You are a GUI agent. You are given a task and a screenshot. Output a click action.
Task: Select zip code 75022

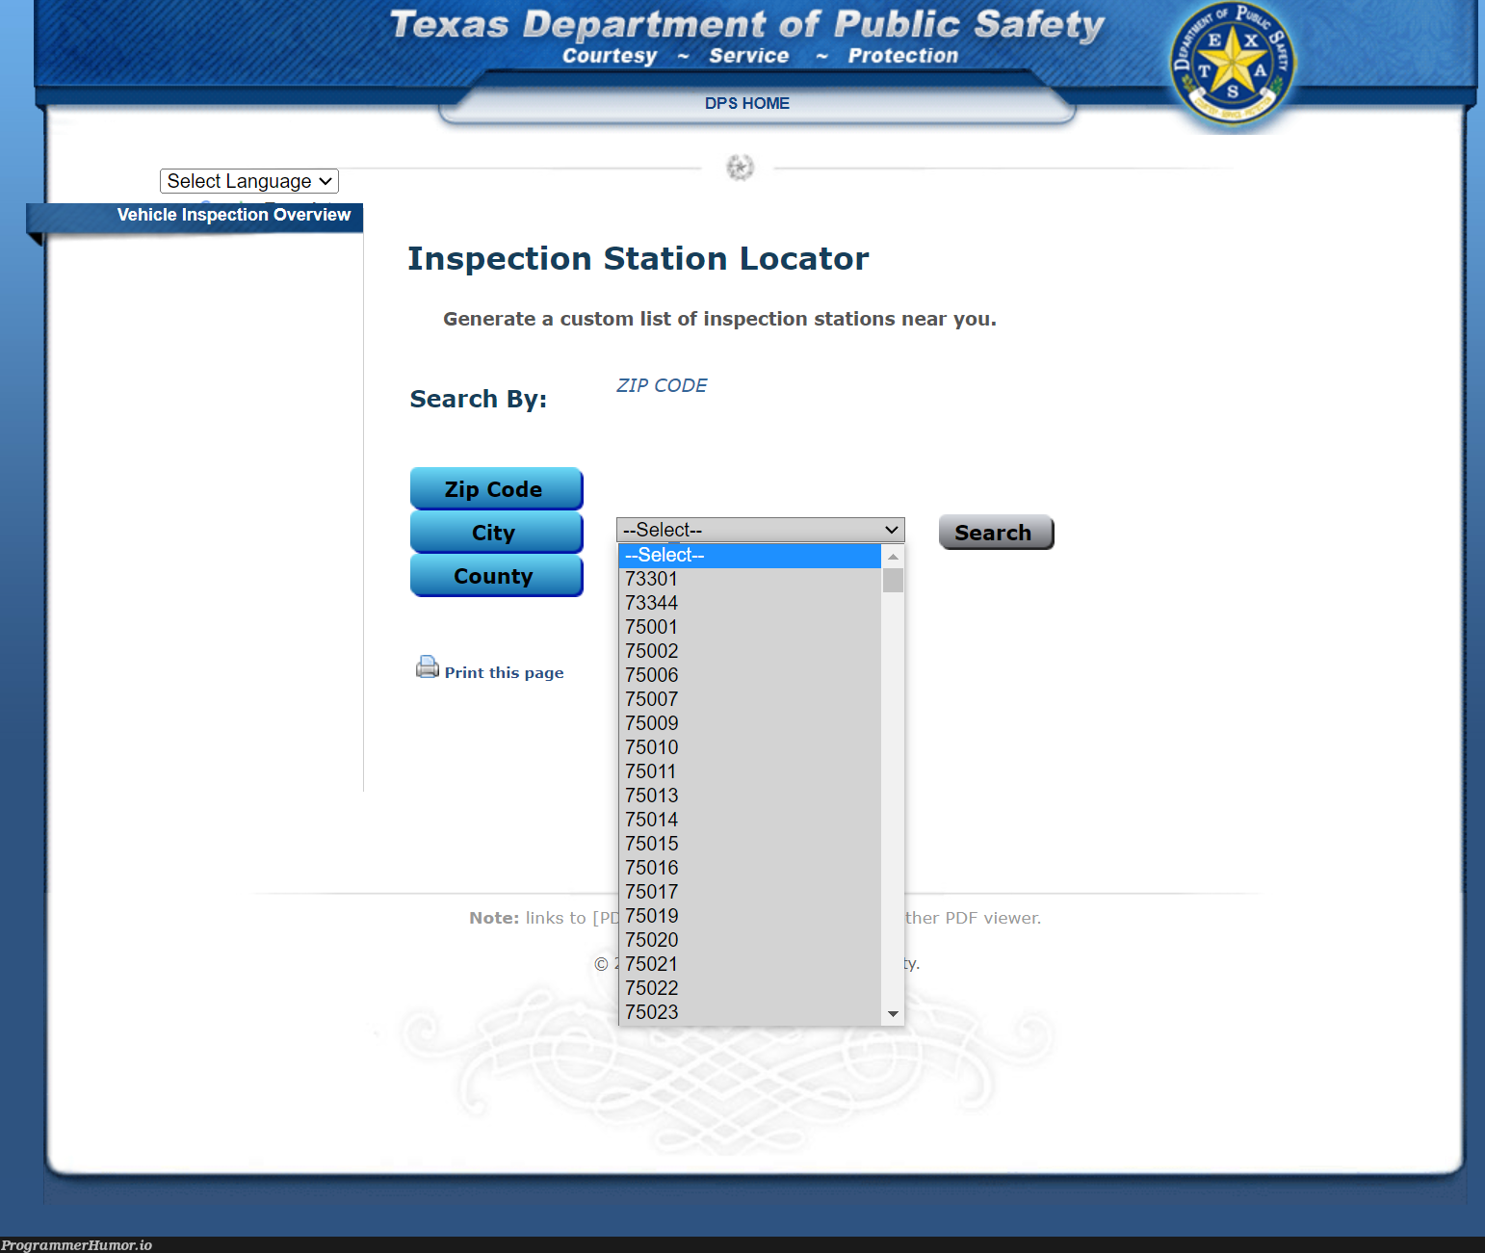[x=749, y=988]
